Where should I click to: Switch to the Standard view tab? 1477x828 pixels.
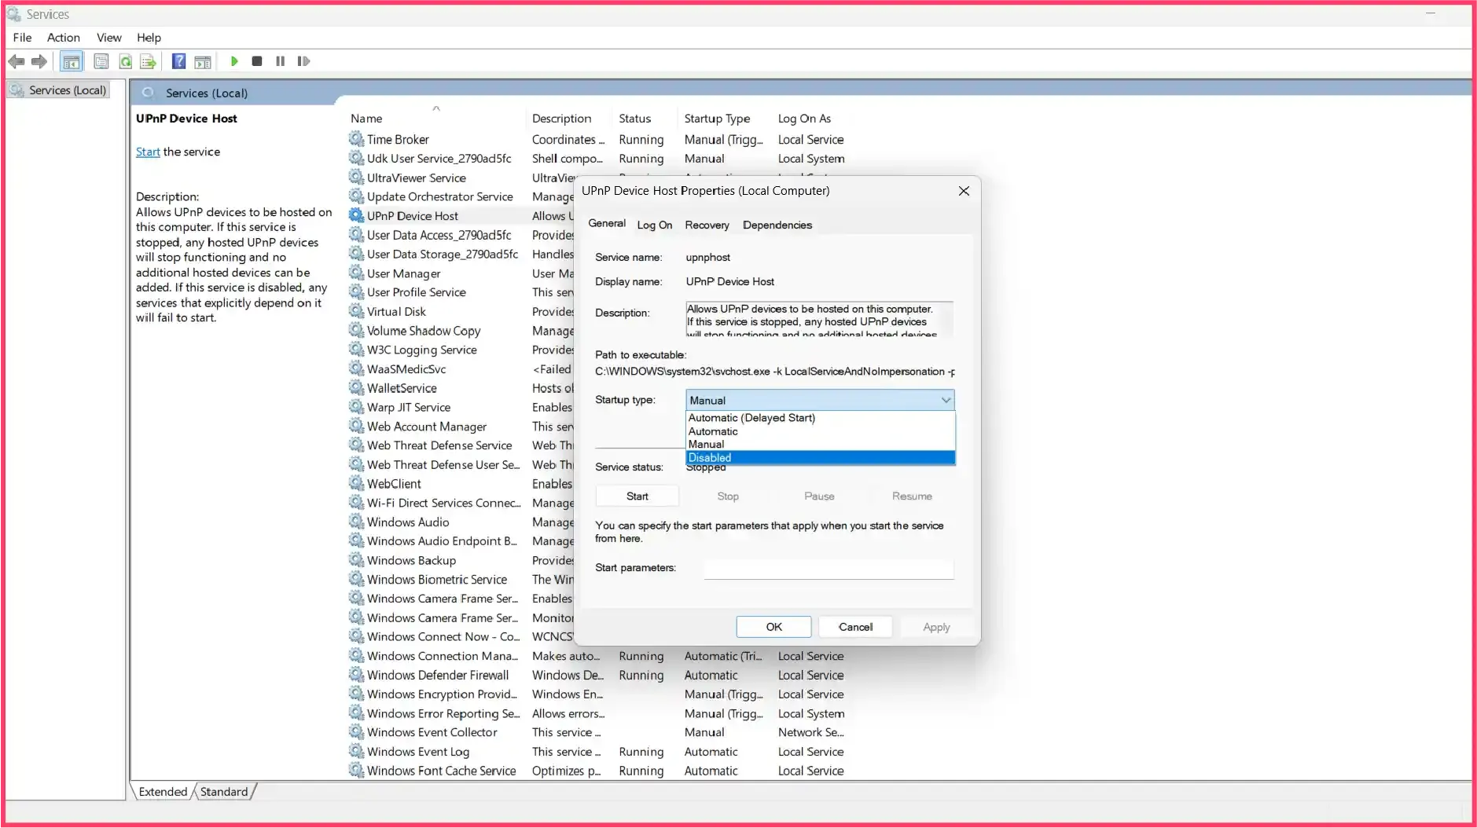(224, 791)
